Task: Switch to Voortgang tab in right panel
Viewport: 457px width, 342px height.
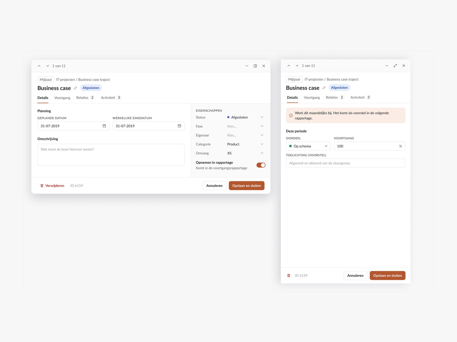Action: tap(312, 97)
